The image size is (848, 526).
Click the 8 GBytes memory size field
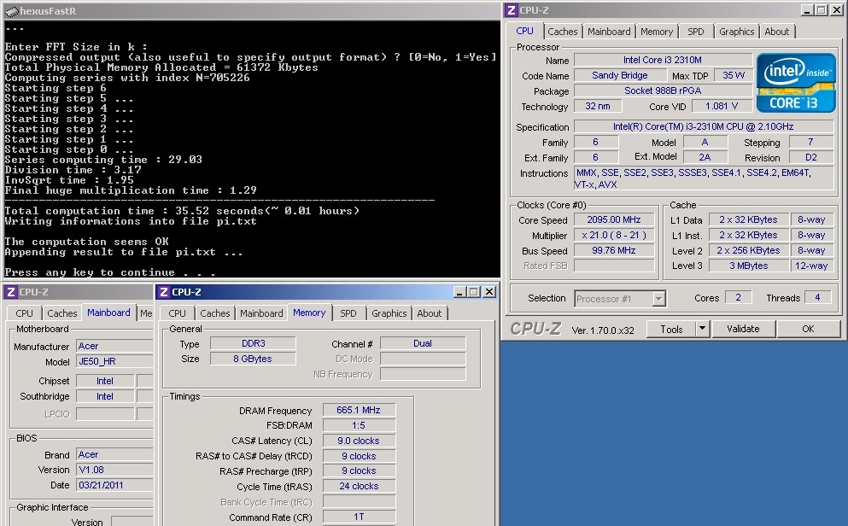(x=253, y=359)
